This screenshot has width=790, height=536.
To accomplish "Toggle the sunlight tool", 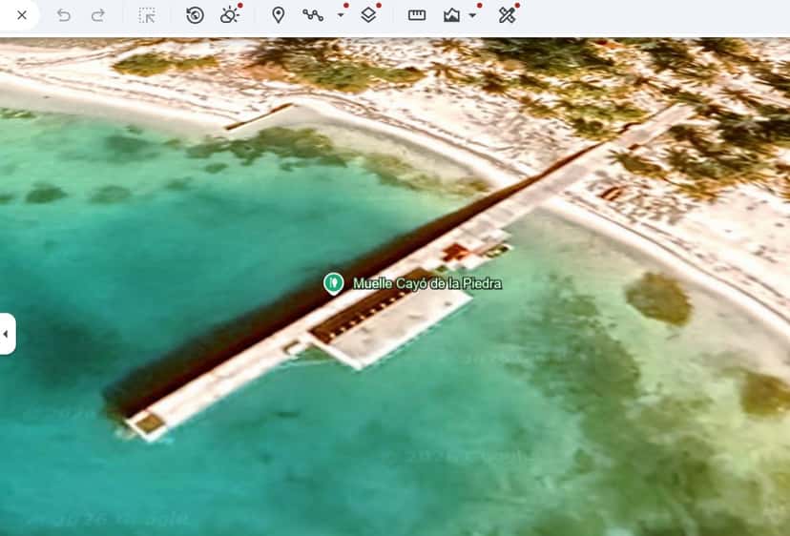I will click(x=229, y=15).
